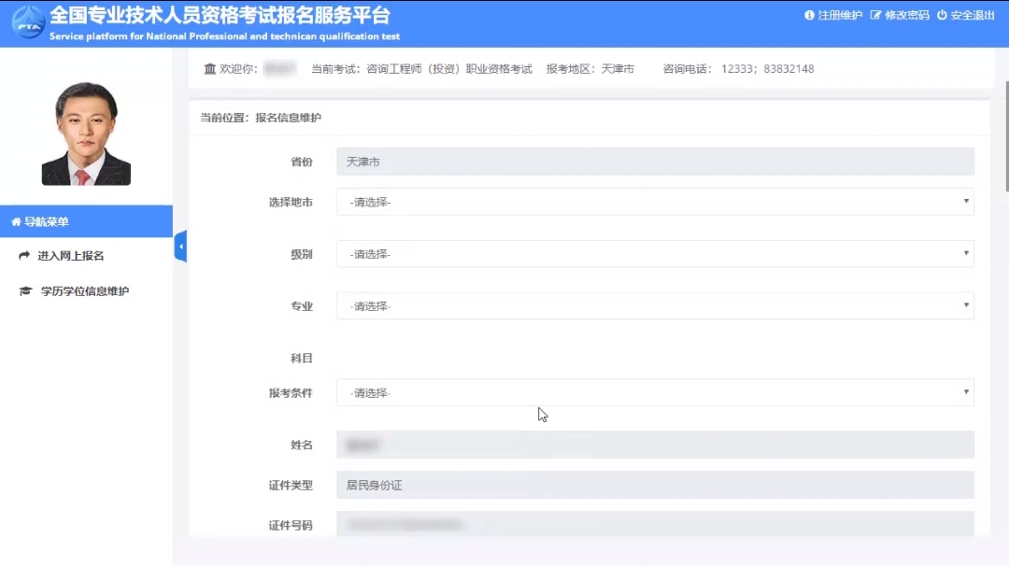The height and width of the screenshot is (566, 1009).
Task: Click the graduation cap icon for 学历学位信息维护
Action: pyautogui.click(x=25, y=291)
